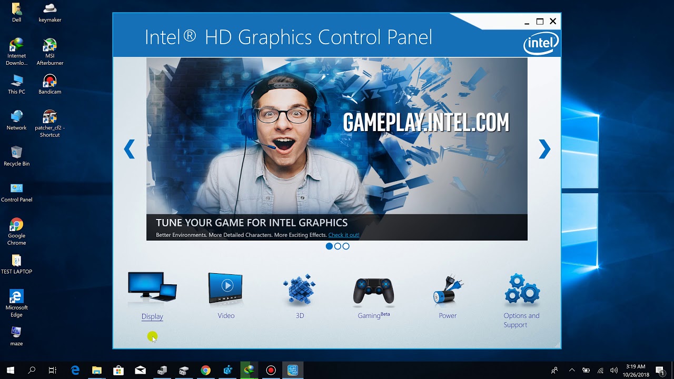The width and height of the screenshot is (674, 379).
Task: Click the window resize grip corner
Action: click(558, 345)
